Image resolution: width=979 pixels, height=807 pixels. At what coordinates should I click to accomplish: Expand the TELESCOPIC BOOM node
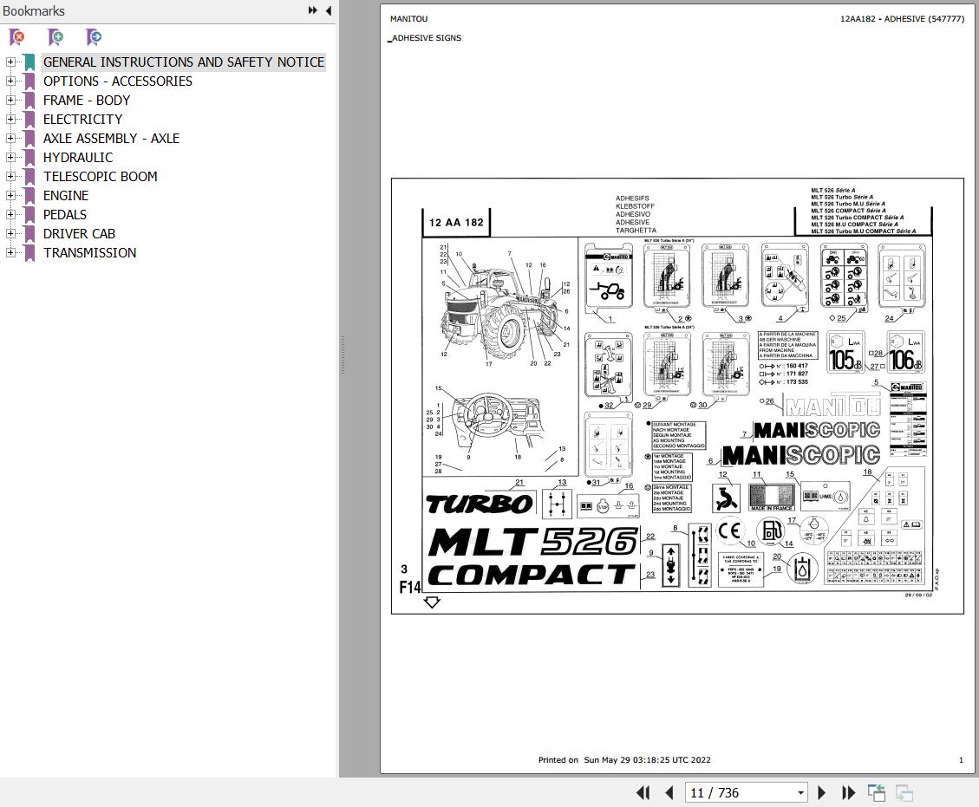tap(10, 176)
